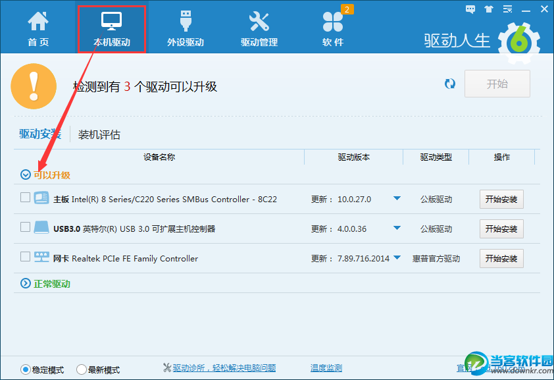Collapse the 可以升级 section
This screenshot has width=554, height=380.
[26, 175]
